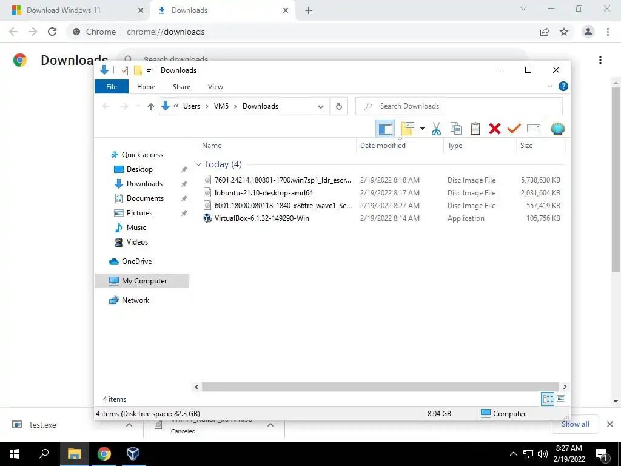Open the File ribbon tab
621x466 pixels.
pos(112,87)
